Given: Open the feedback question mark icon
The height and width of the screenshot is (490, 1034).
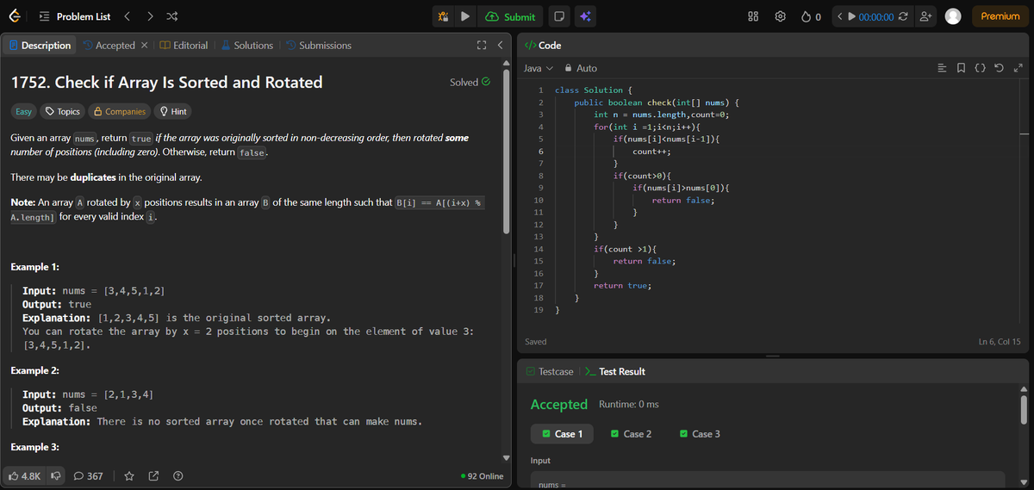Looking at the screenshot, I should (178, 475).
